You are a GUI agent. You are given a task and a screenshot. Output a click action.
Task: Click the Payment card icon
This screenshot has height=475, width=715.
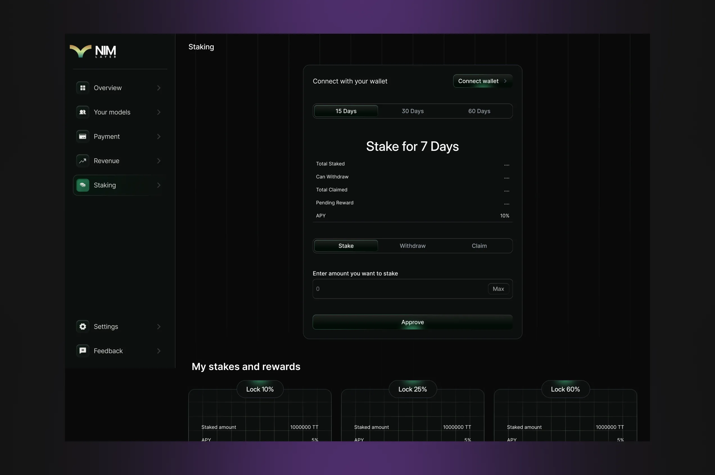pyautogui.click(x=82, y=136)
